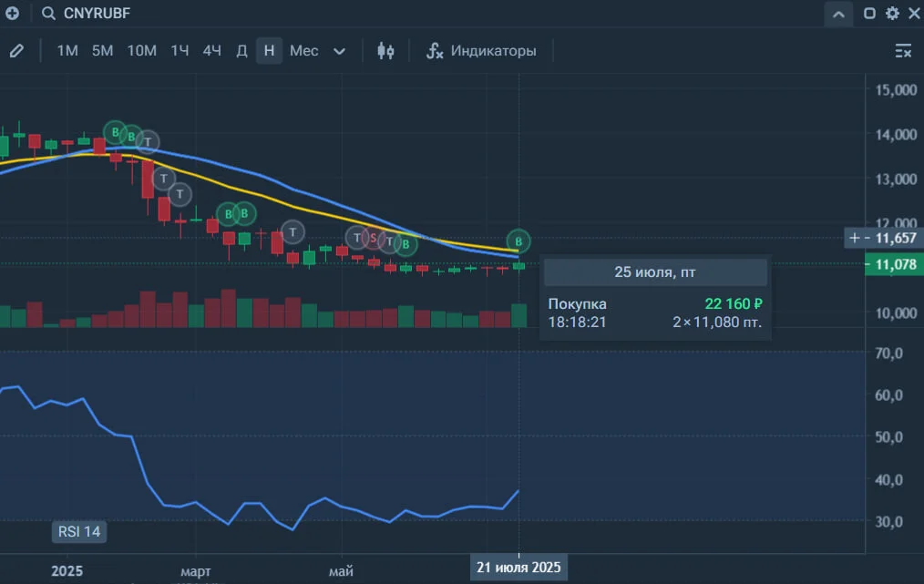Open chart settings with the gear icon
This screenshot has width=924, height=584.
(892, 13)
